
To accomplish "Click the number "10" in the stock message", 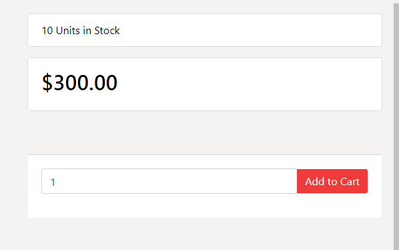I will tap(47, 31).
